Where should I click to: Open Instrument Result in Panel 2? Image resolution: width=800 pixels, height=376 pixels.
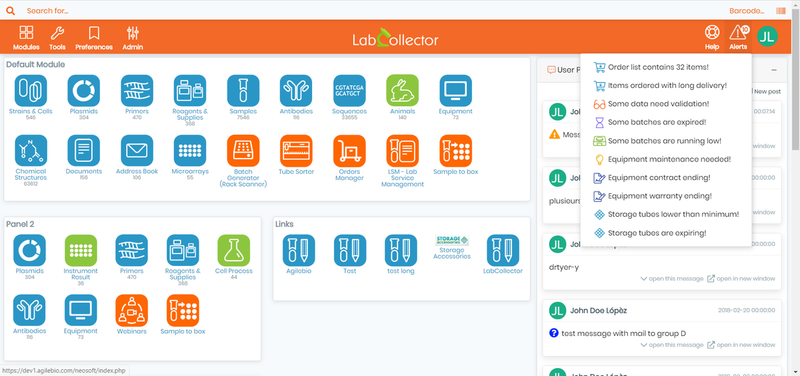coord(81,251)
